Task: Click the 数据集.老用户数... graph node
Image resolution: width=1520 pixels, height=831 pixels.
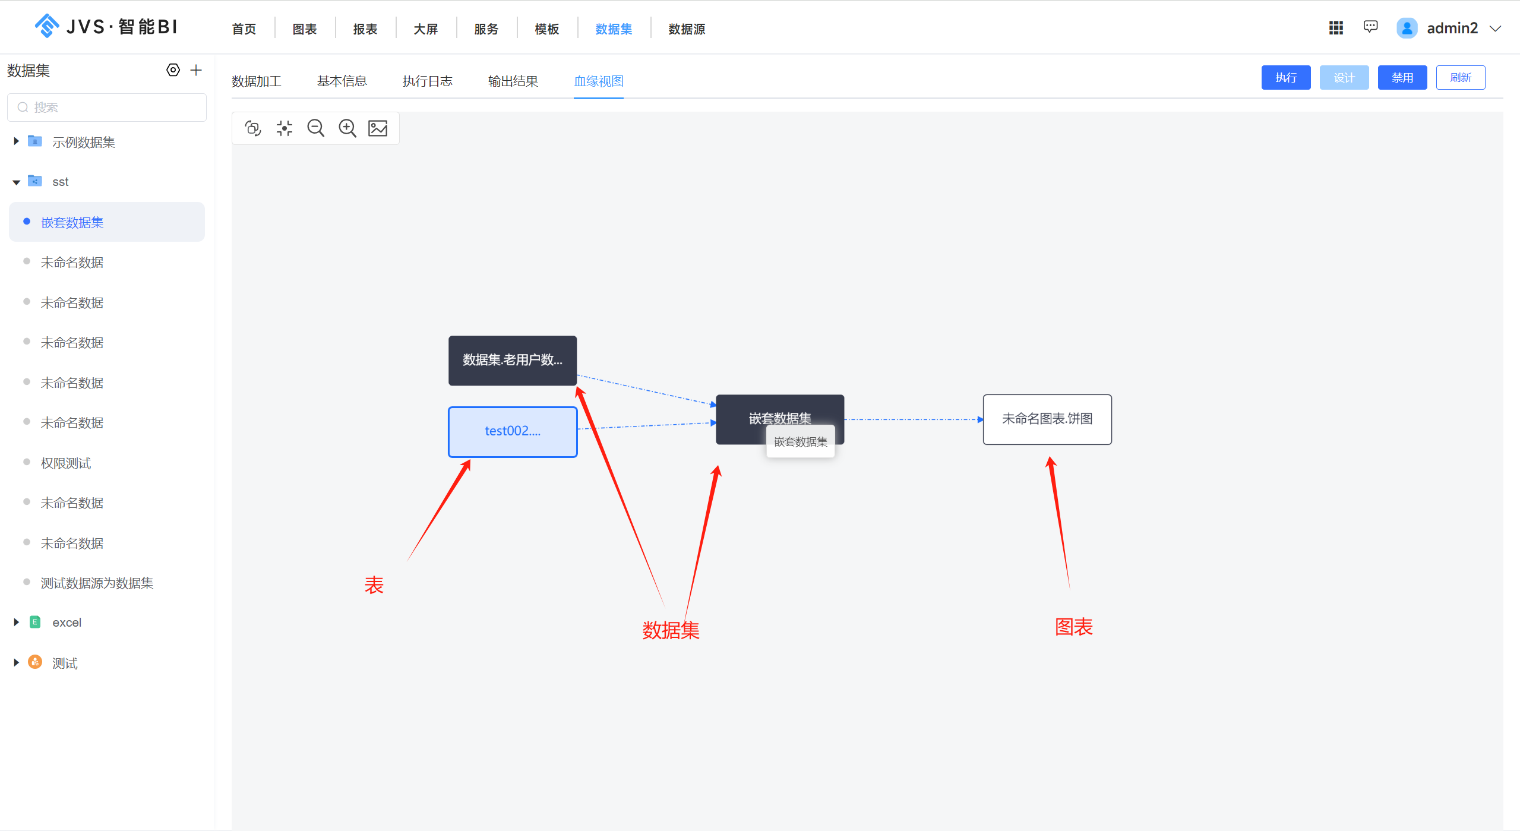Action: click(x=513, y=360)
